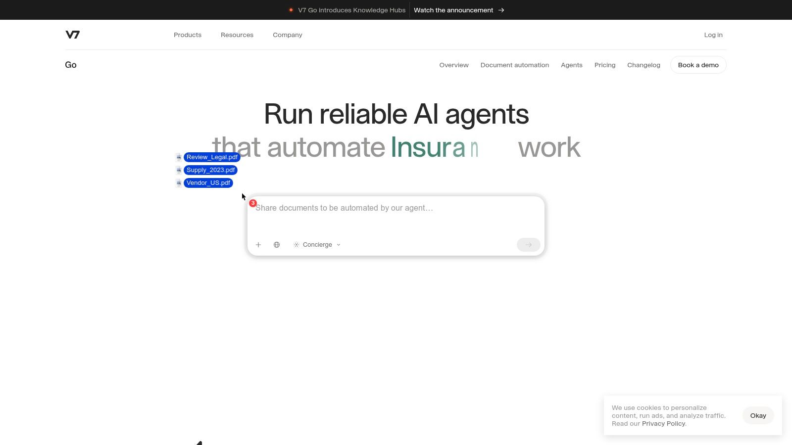Go to Document automation page
Viewport: 792px width, 445px height.
(x=515, y=65)
